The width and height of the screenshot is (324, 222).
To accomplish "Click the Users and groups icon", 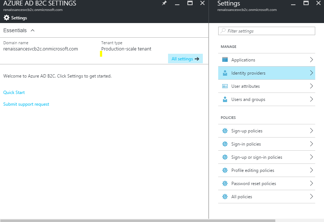I will [x=225, y=99].
